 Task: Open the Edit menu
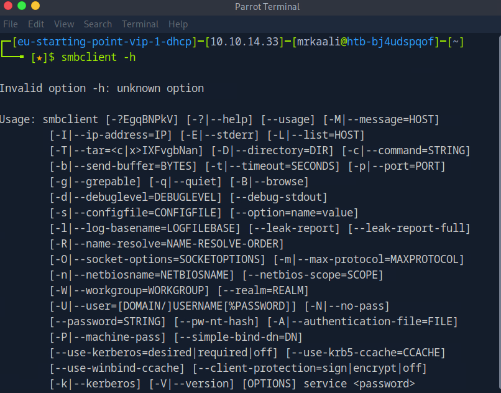tap(36, 24)
